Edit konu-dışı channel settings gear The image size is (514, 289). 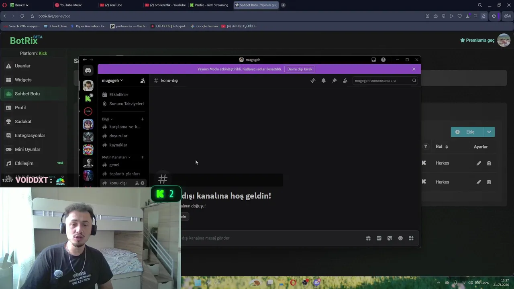[142, 183]
